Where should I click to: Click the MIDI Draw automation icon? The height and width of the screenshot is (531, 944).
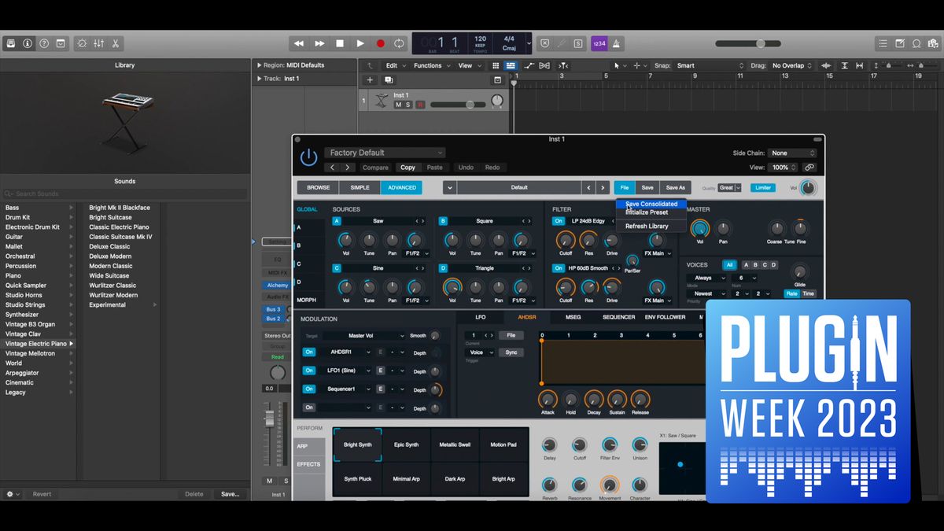tap(529, 65)
